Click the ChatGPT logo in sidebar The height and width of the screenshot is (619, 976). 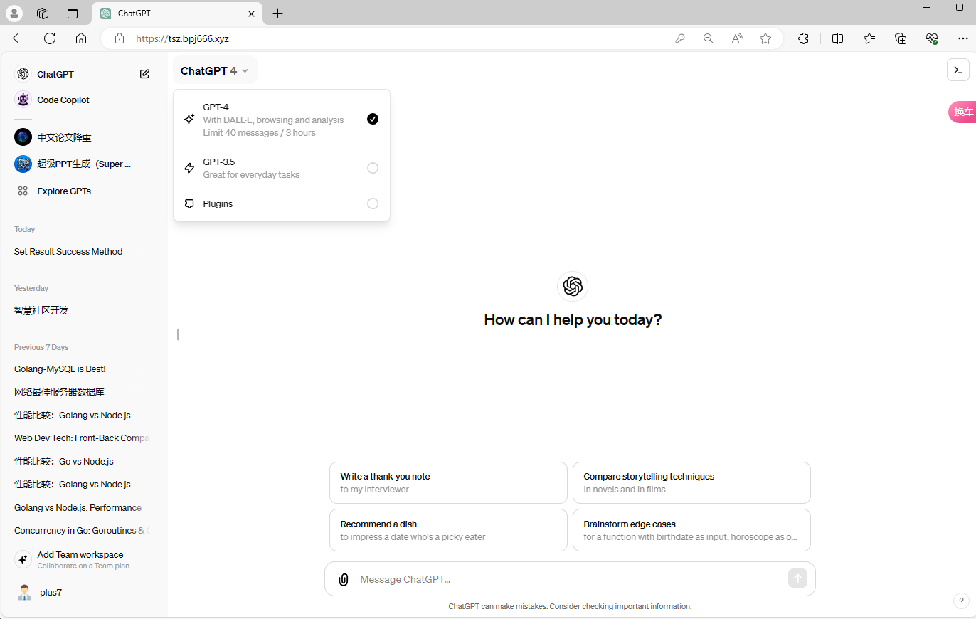tap(23, 74)
